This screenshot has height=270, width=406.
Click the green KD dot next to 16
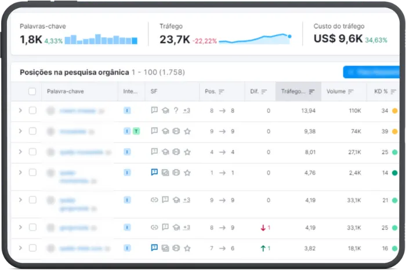[x=394, y=249]
